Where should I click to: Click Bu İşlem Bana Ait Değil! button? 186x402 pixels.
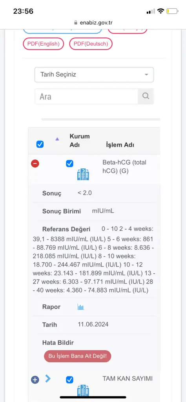(78, 356)
